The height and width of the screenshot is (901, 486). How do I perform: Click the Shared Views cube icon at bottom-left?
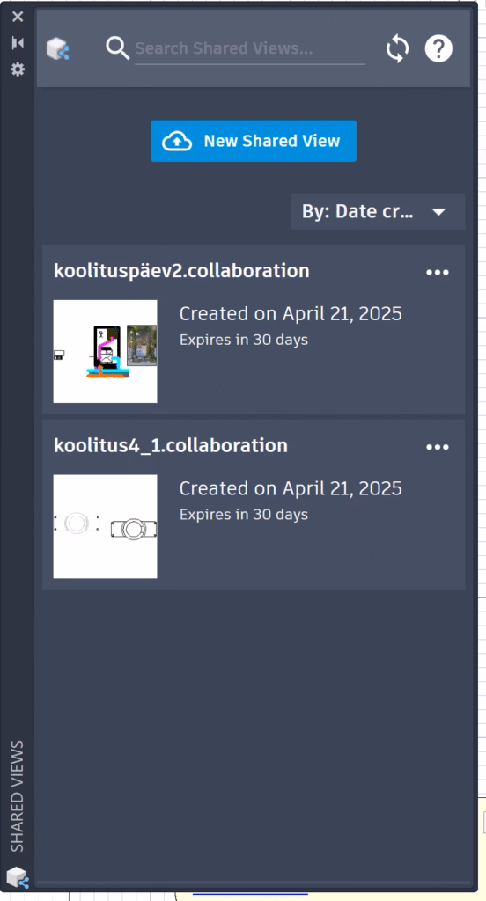pyautogui.click(x=18, y=877)
